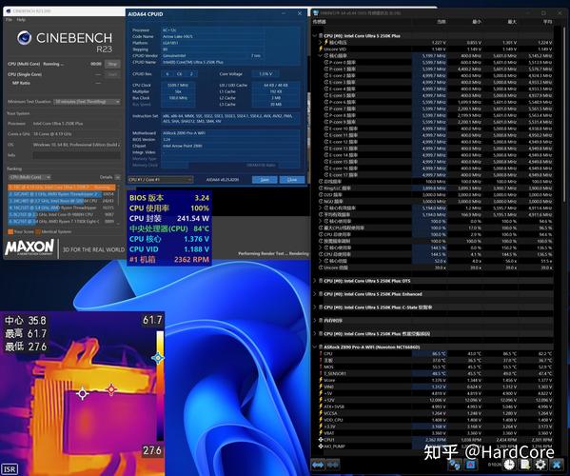570x476 pixels.
Task: Click the lightning icon beside Vcore row
Action: pyautogui.click(x=321, y=380)
